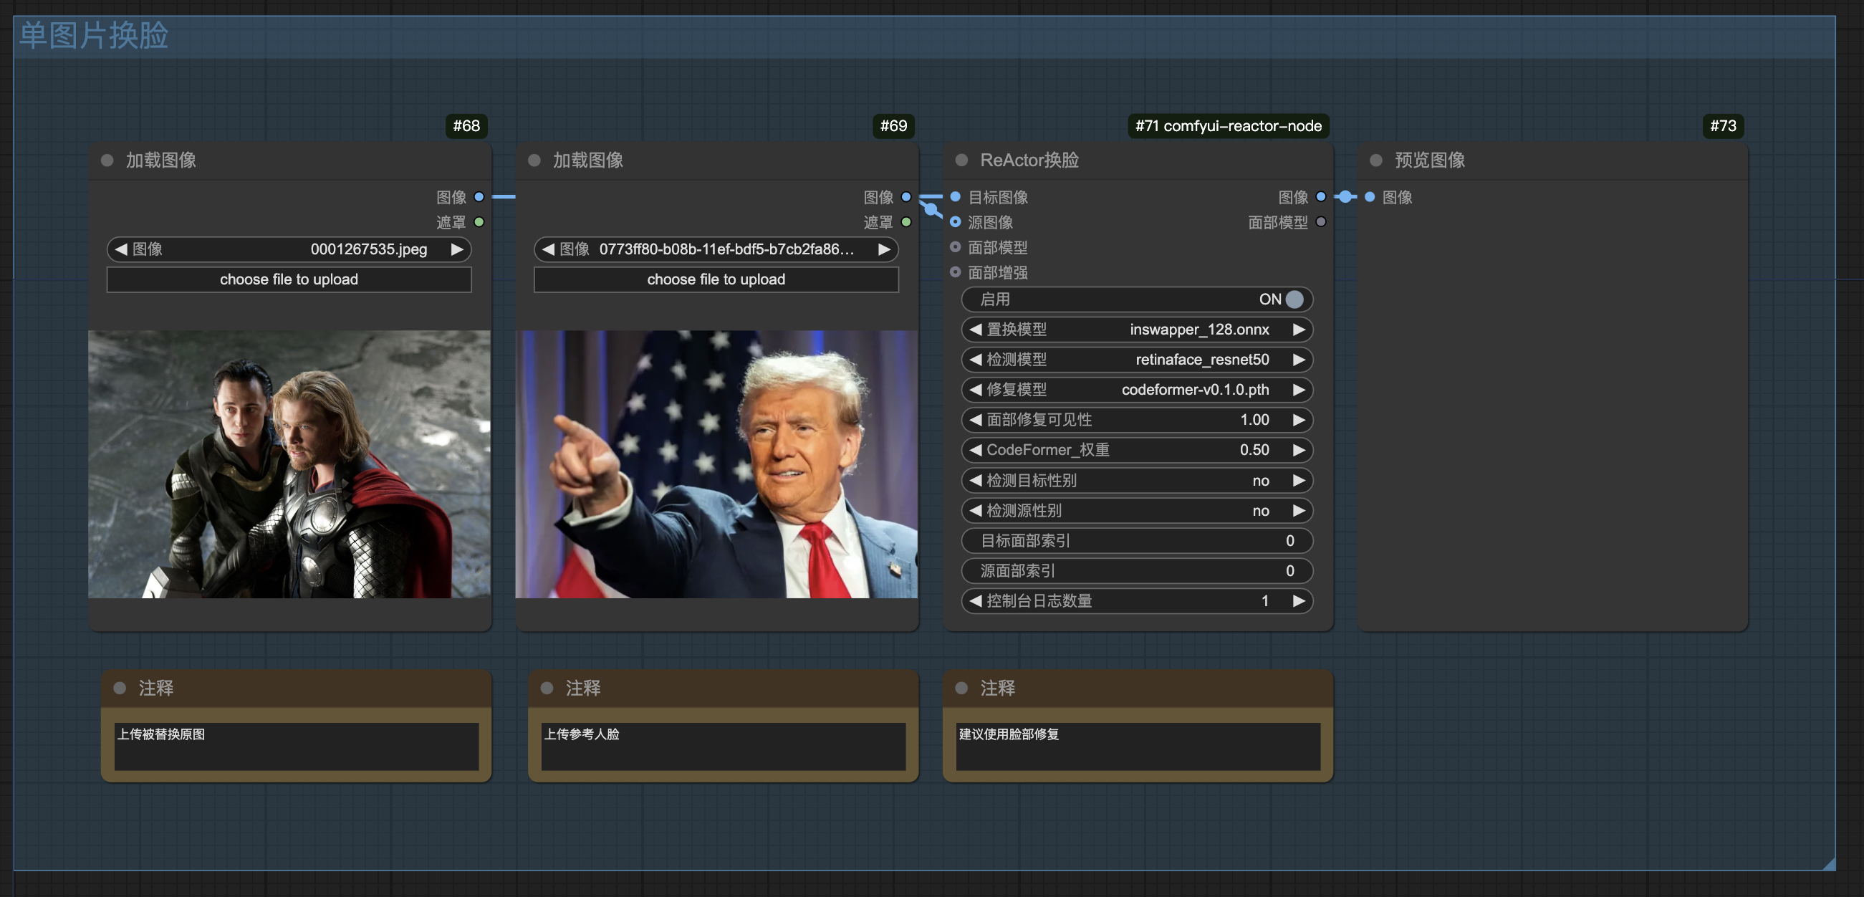Collapse the 上传被替换原图 note node

(120, 688)
